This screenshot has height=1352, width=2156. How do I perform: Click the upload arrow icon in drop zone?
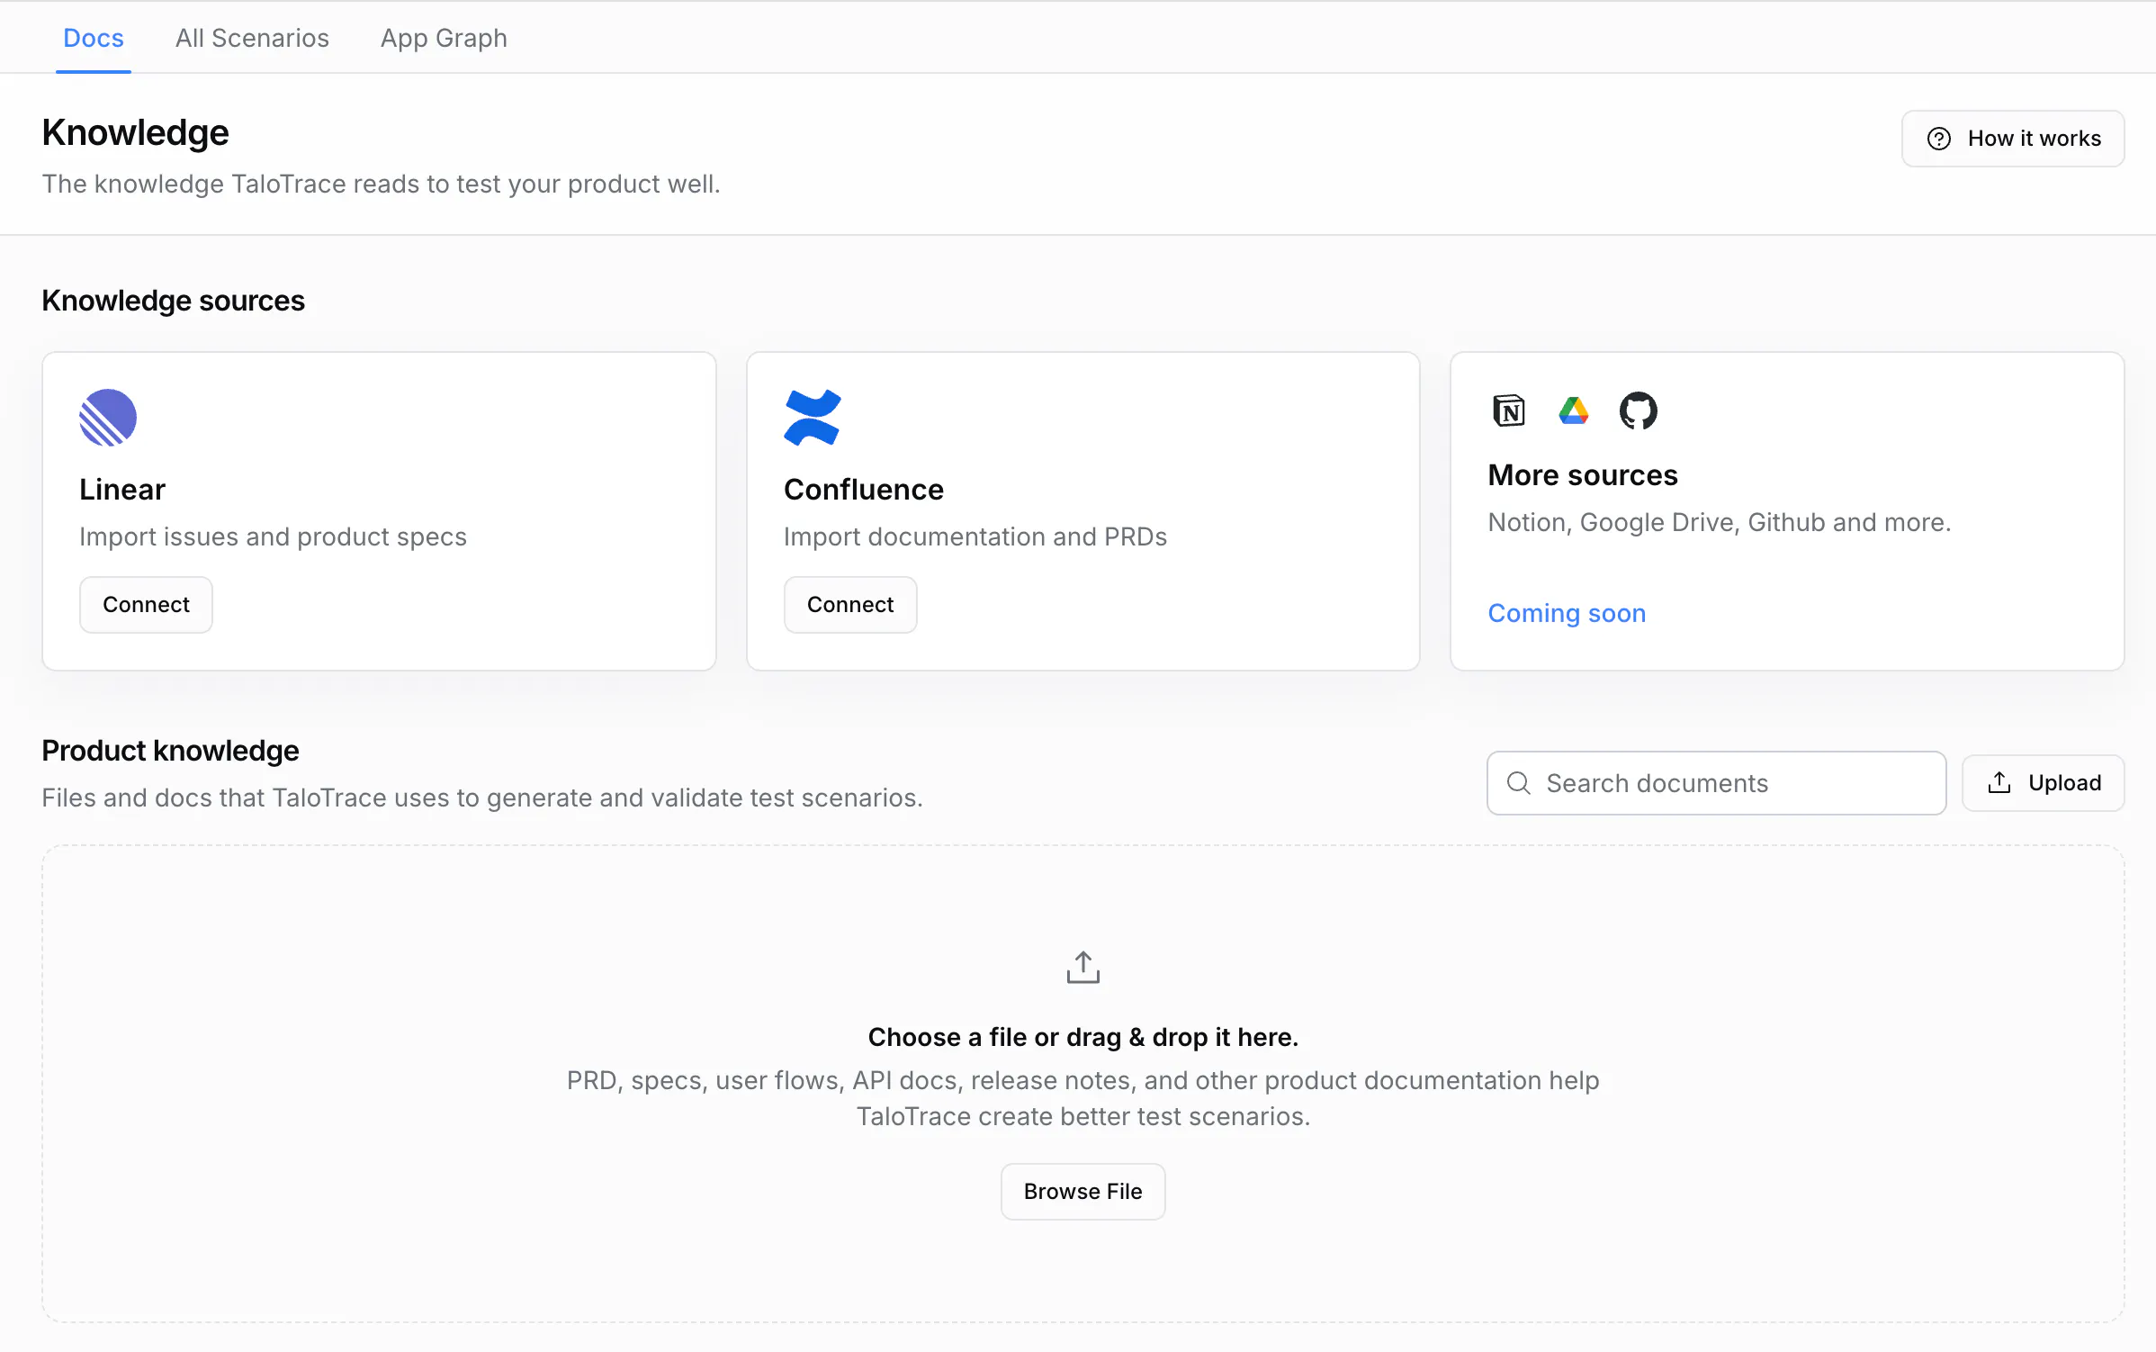point(1082,968)
